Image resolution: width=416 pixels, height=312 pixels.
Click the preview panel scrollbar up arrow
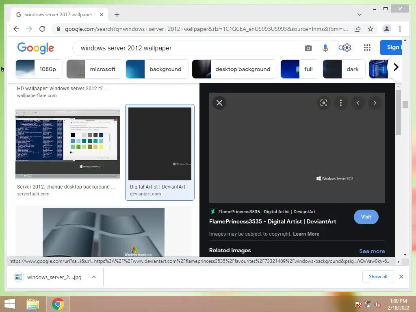[398, 87]
